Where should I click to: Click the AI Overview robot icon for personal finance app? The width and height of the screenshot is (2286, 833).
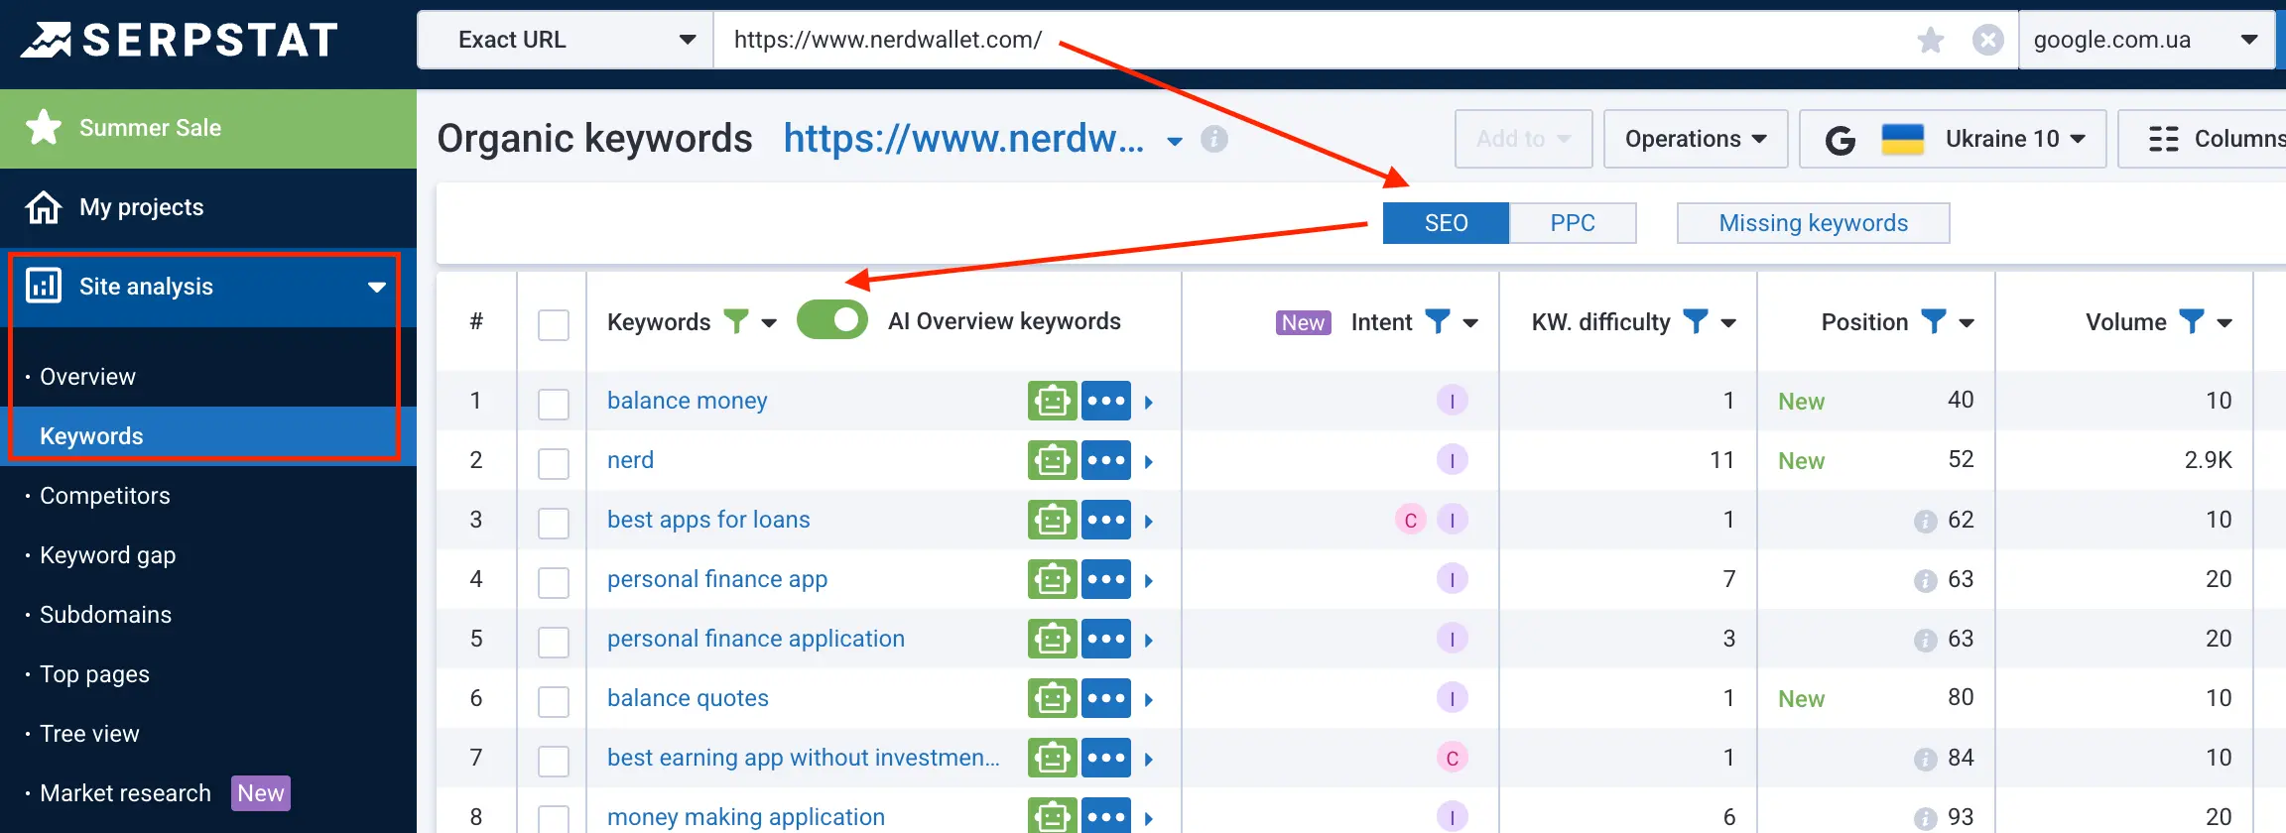pyautogui.click(x=1052, y=579)
